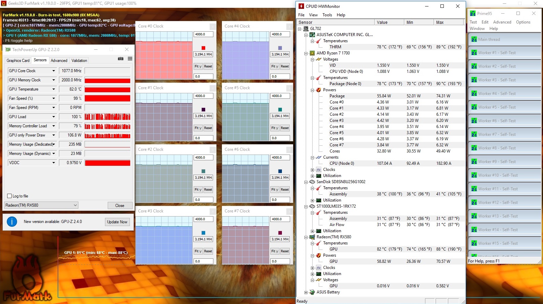Screen dimensions: 543x304
Task: Click the Prime95 app icon in title bar
Action: pyautogui.click(x=473, y=13)
